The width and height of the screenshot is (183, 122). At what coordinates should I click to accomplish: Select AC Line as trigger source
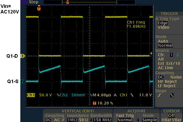[165, 68]
